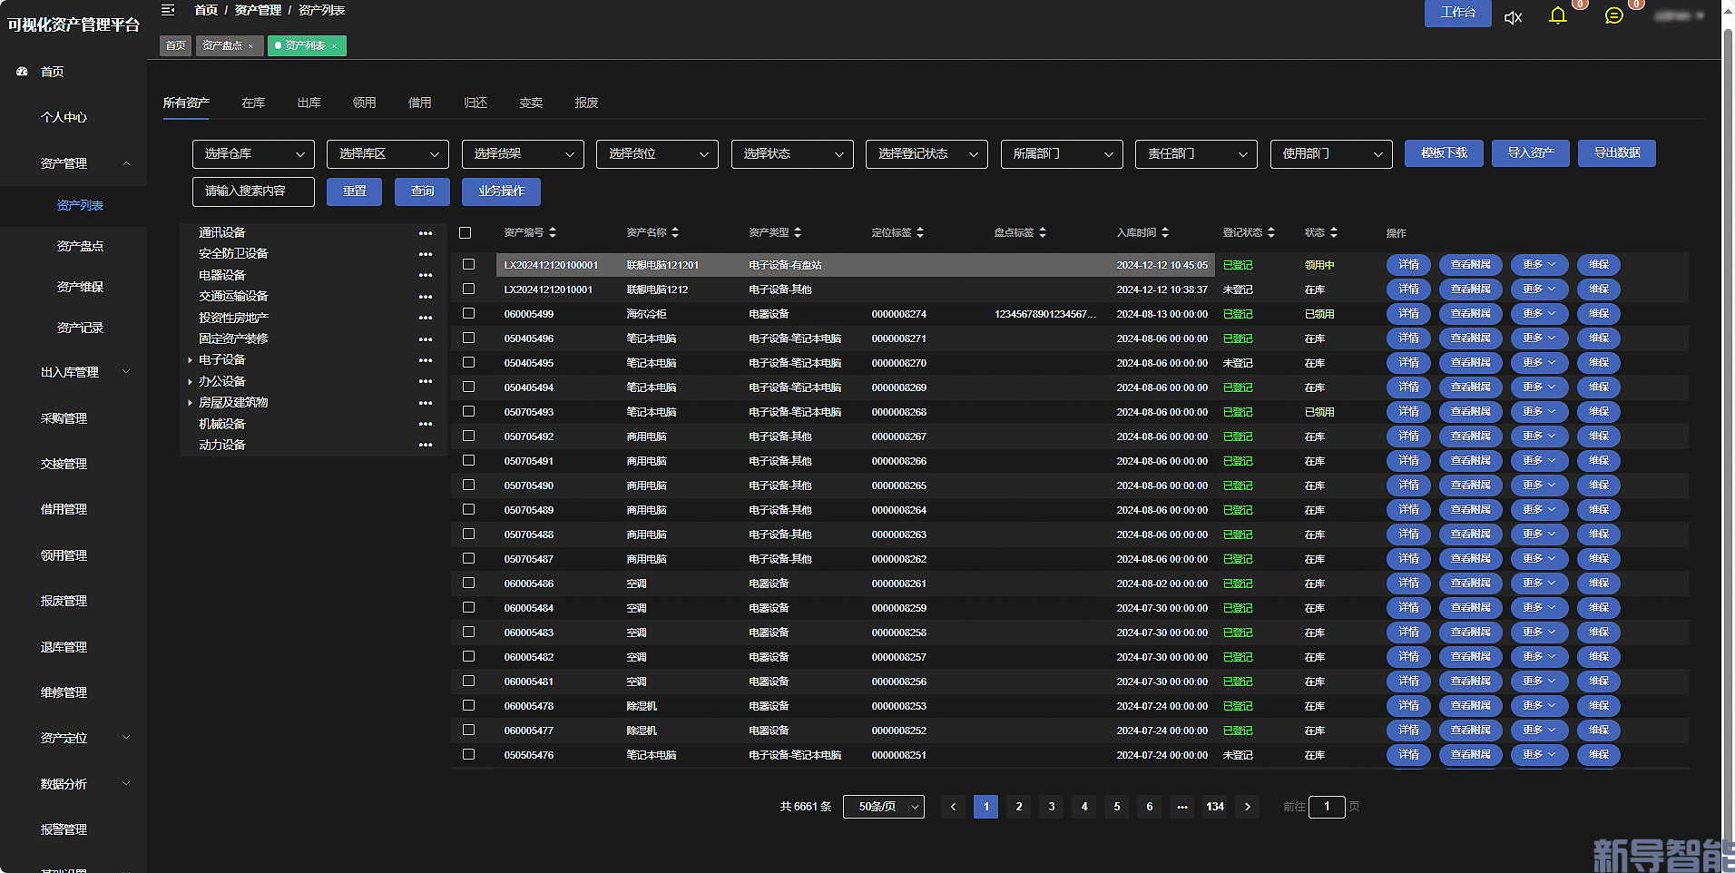Open messages via the chat bubble icon

[x=1613, y=15]
